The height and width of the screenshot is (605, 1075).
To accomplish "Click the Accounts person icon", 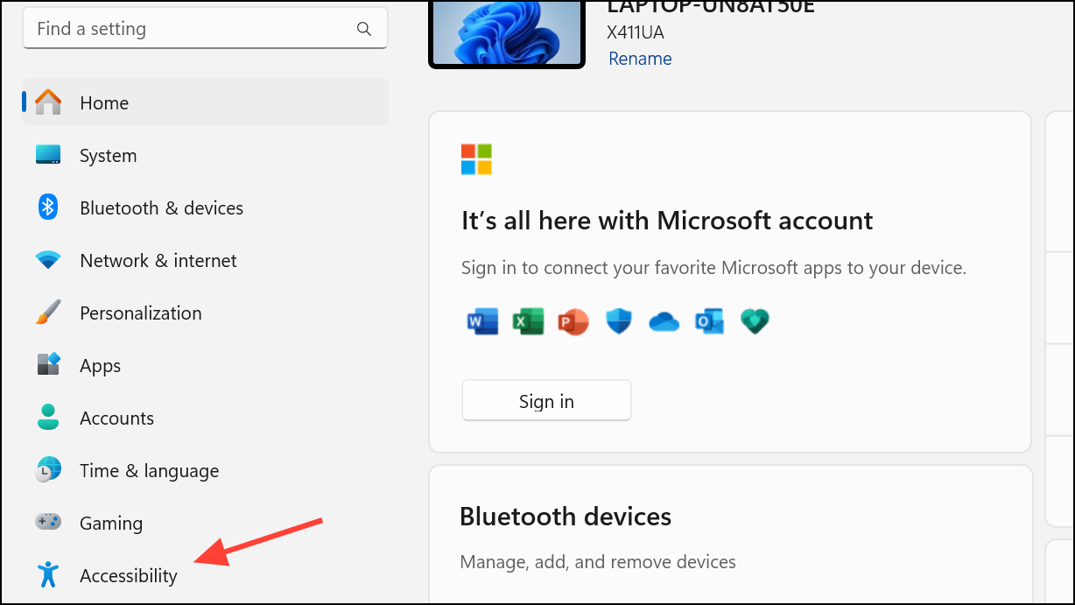I will (x=48, y=417).
